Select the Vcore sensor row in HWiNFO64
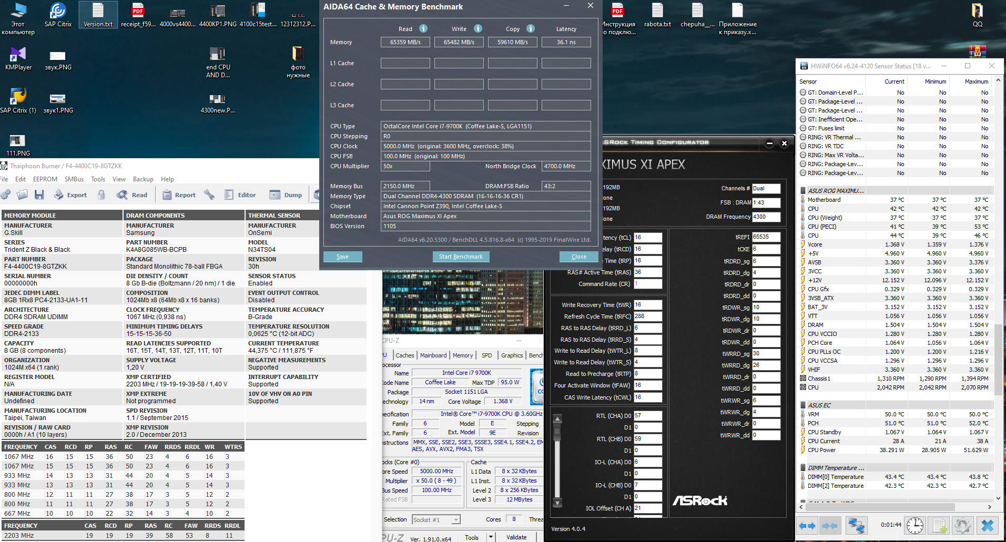Viewport: 1006px width, 542px height. [x=895, y=244]
